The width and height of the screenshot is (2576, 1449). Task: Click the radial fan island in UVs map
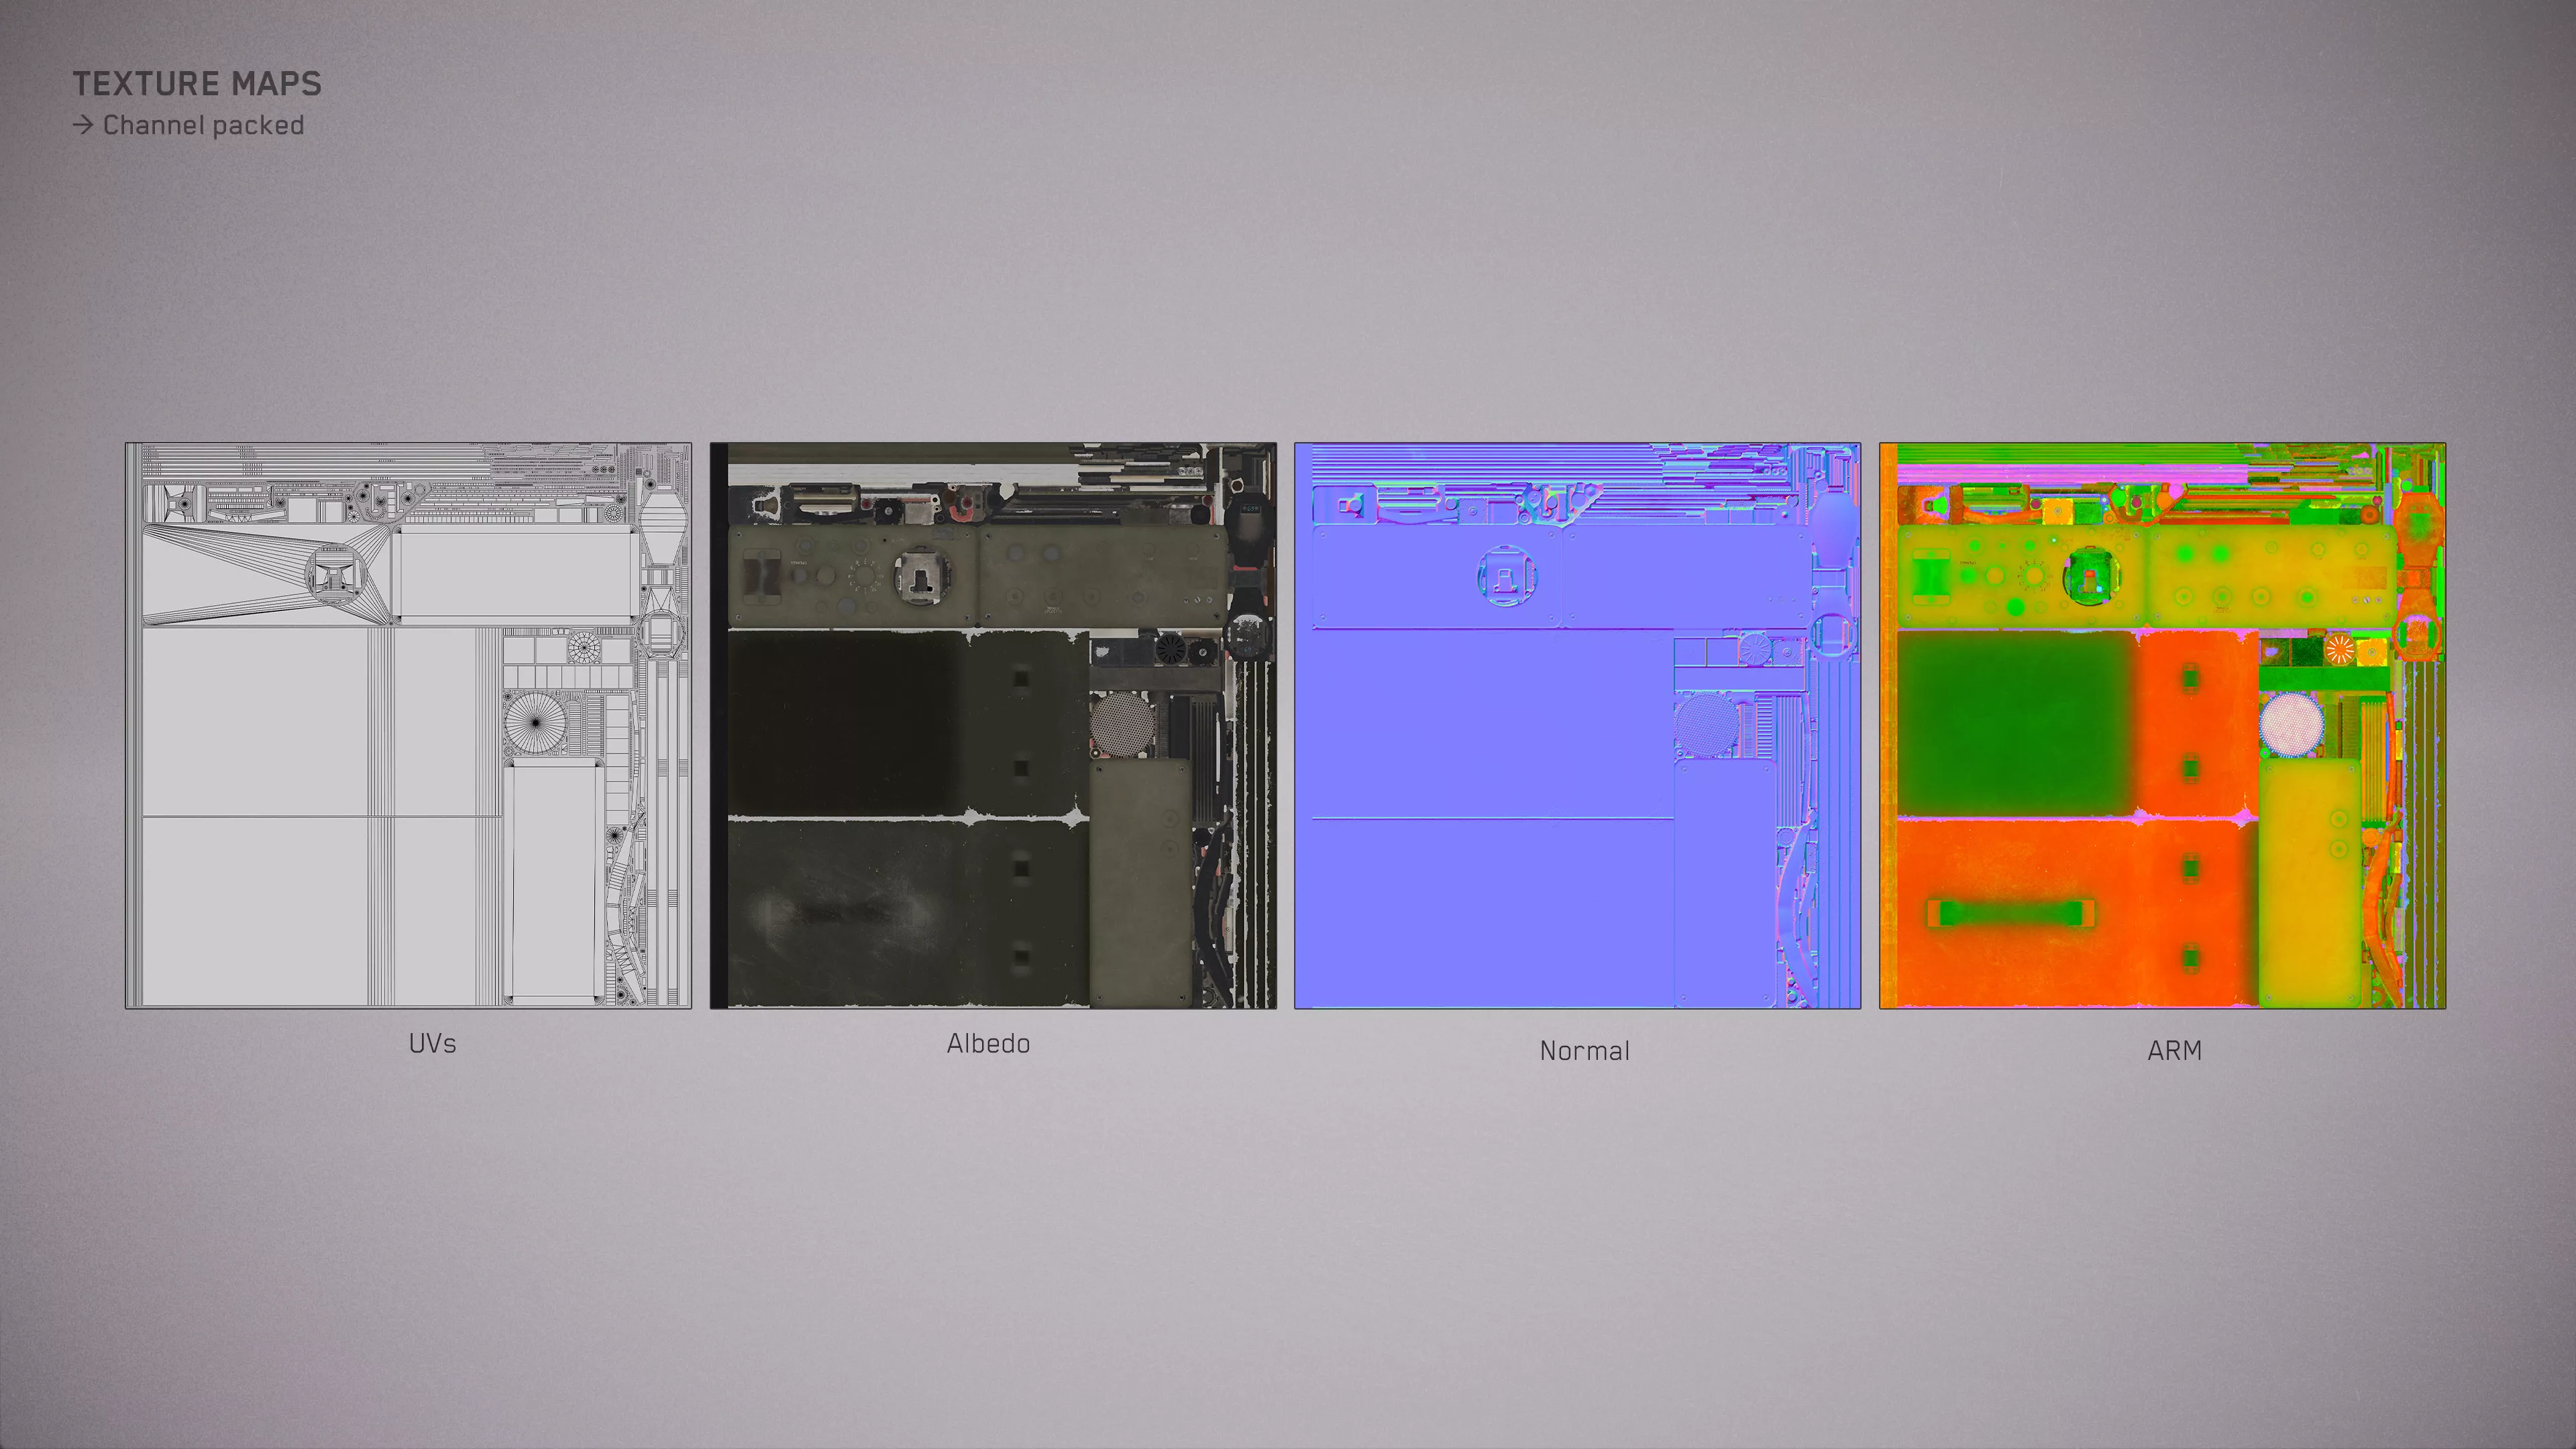tap(535, 722)
